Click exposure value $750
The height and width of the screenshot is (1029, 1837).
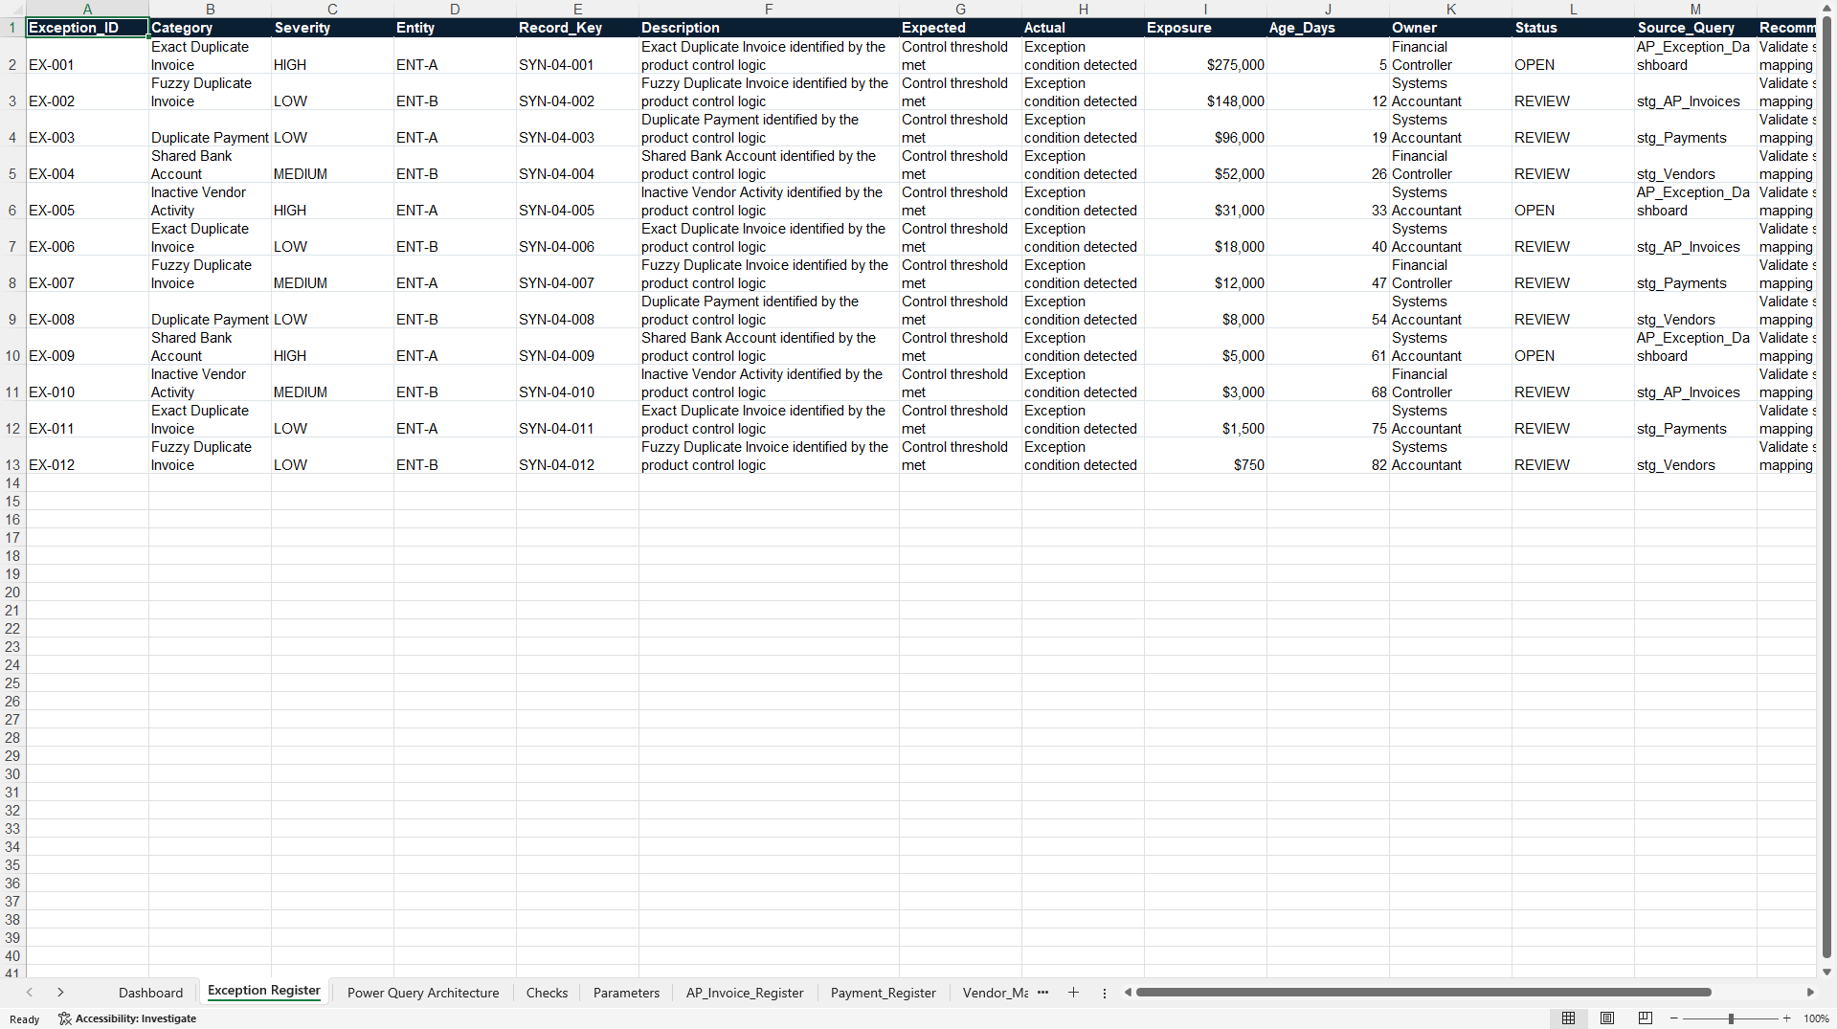1205,456
